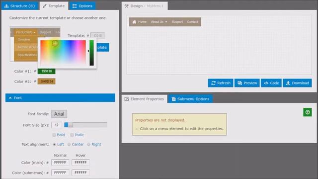Viewport: 318px width, 179px height.
Task: Open the Element Properties tab
Action: (144, 99)
